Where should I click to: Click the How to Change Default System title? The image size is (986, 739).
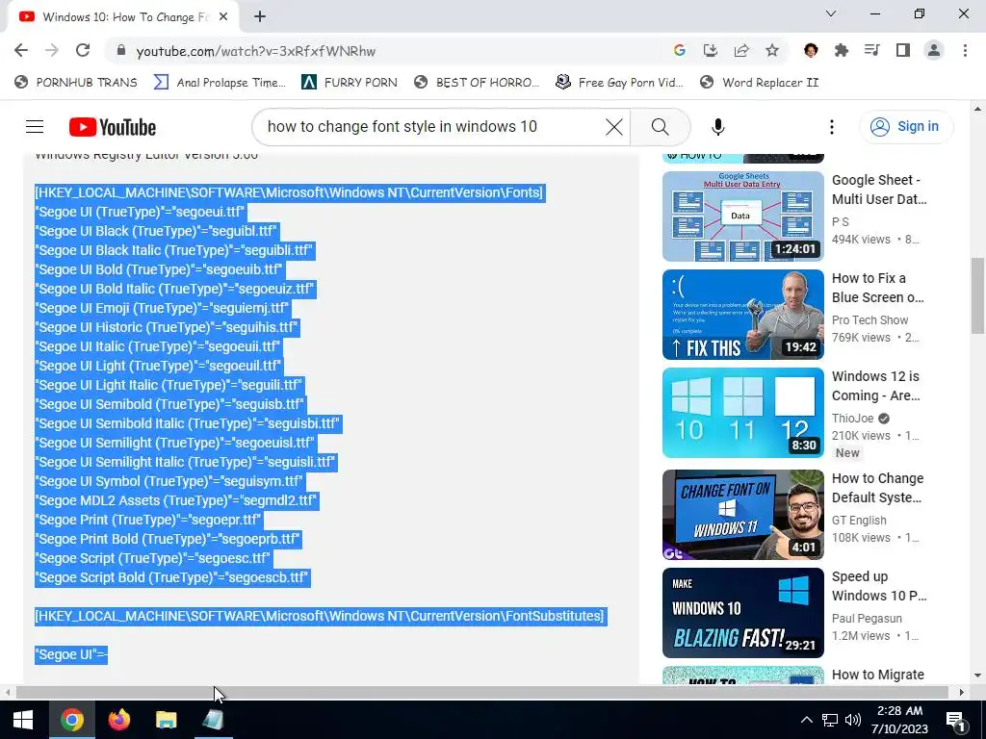878,488
